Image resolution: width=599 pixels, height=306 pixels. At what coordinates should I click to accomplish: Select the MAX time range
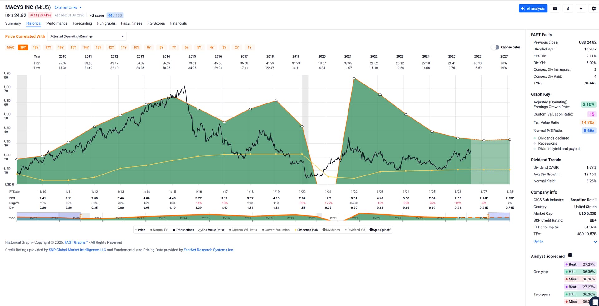pos(11,47)
